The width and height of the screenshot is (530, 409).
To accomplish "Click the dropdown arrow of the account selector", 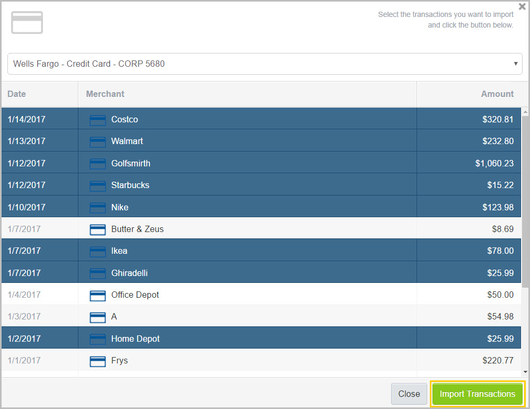I will click(x=516, y=64).
